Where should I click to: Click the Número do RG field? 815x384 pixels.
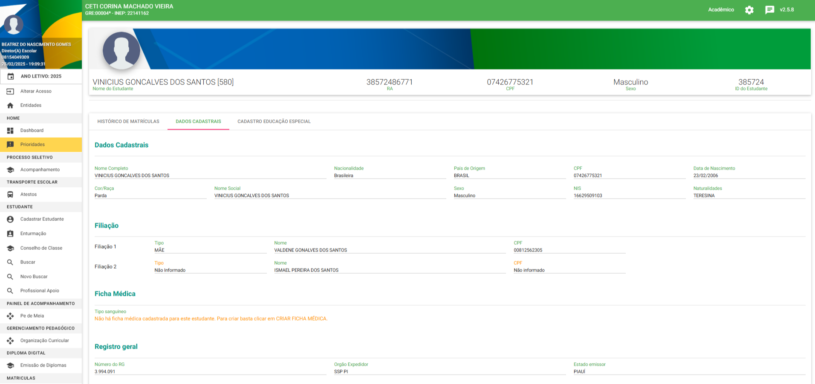210,372
